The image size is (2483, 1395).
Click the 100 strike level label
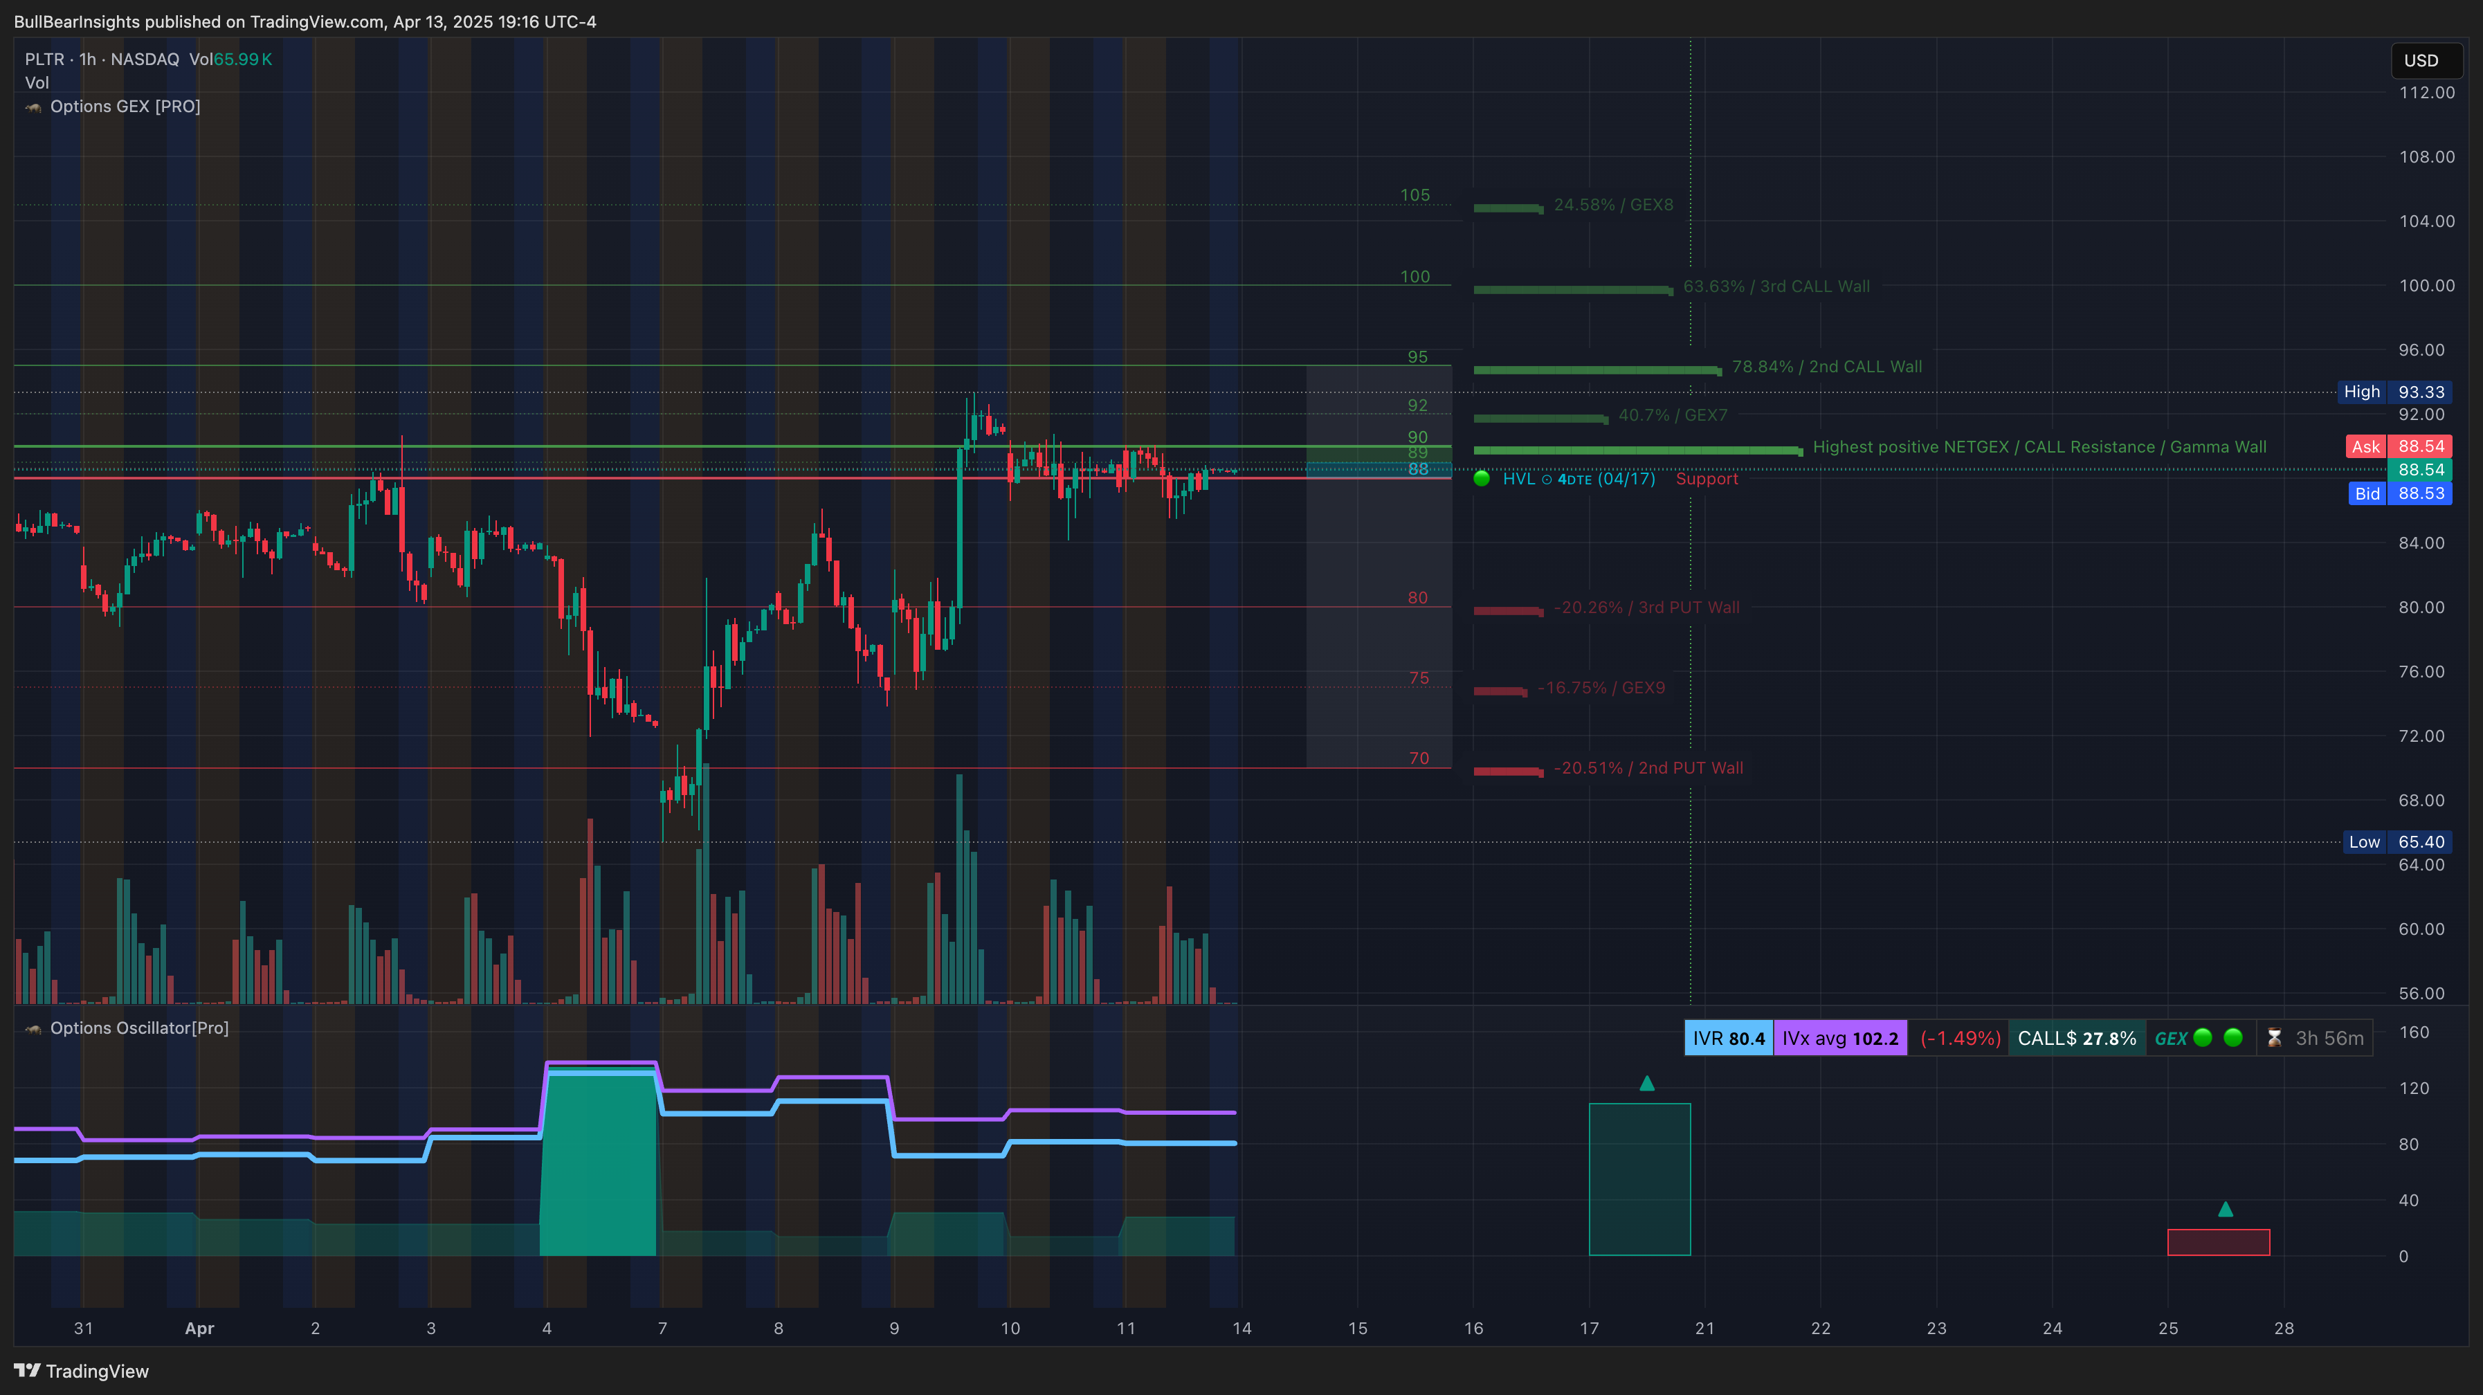tap(1415, 277)
